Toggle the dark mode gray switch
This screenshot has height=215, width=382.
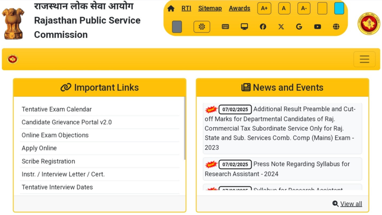pyautogui.click(x=177, y=27)
